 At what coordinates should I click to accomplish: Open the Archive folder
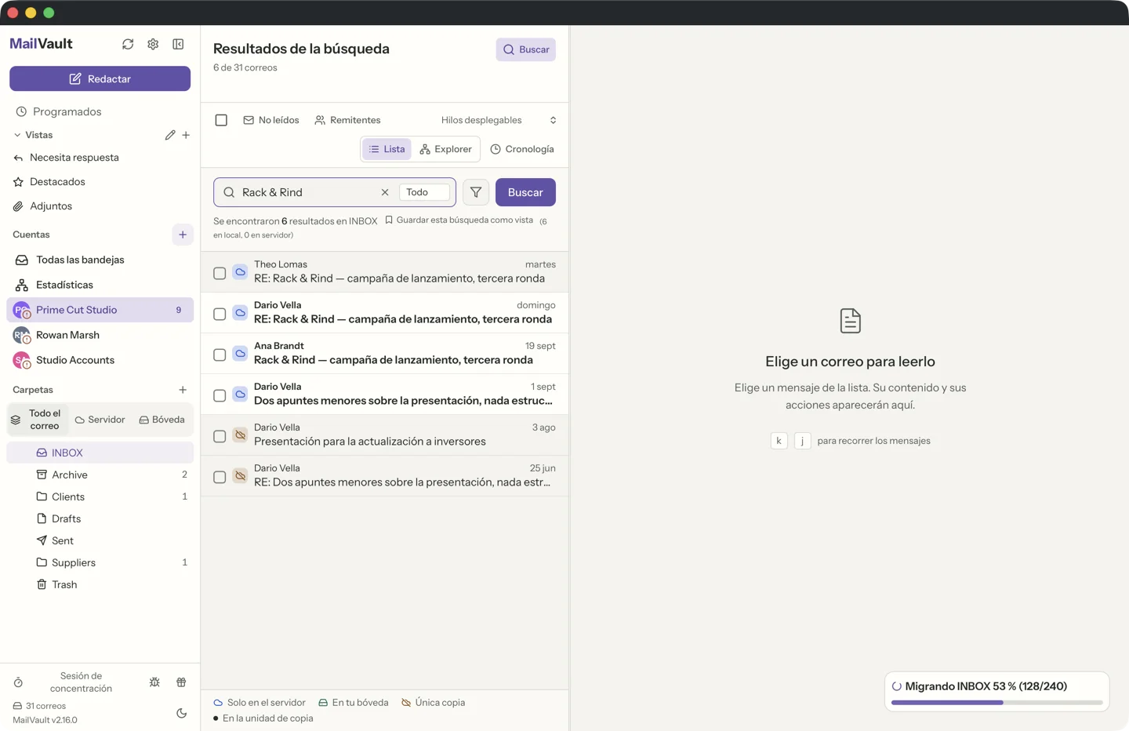tap(100, 475)
